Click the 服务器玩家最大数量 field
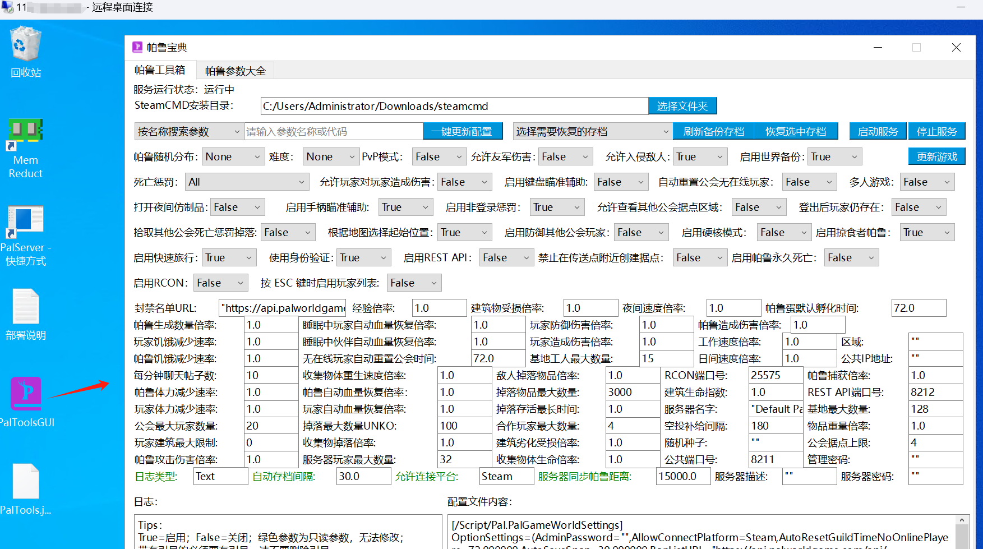This screenshot has height=549, width=983. 464,459
